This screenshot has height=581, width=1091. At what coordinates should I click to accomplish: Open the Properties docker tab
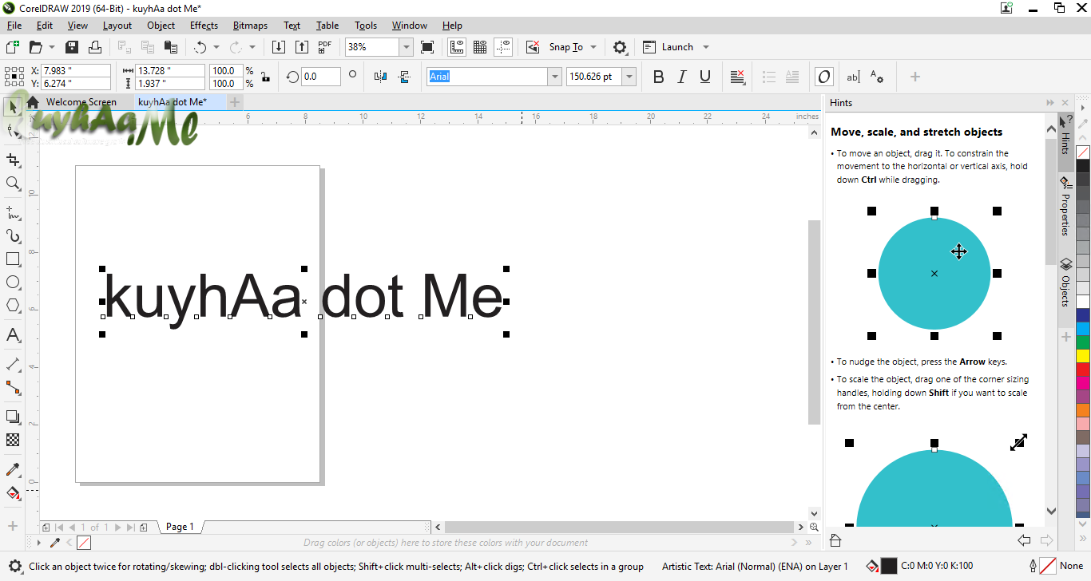1065,207
